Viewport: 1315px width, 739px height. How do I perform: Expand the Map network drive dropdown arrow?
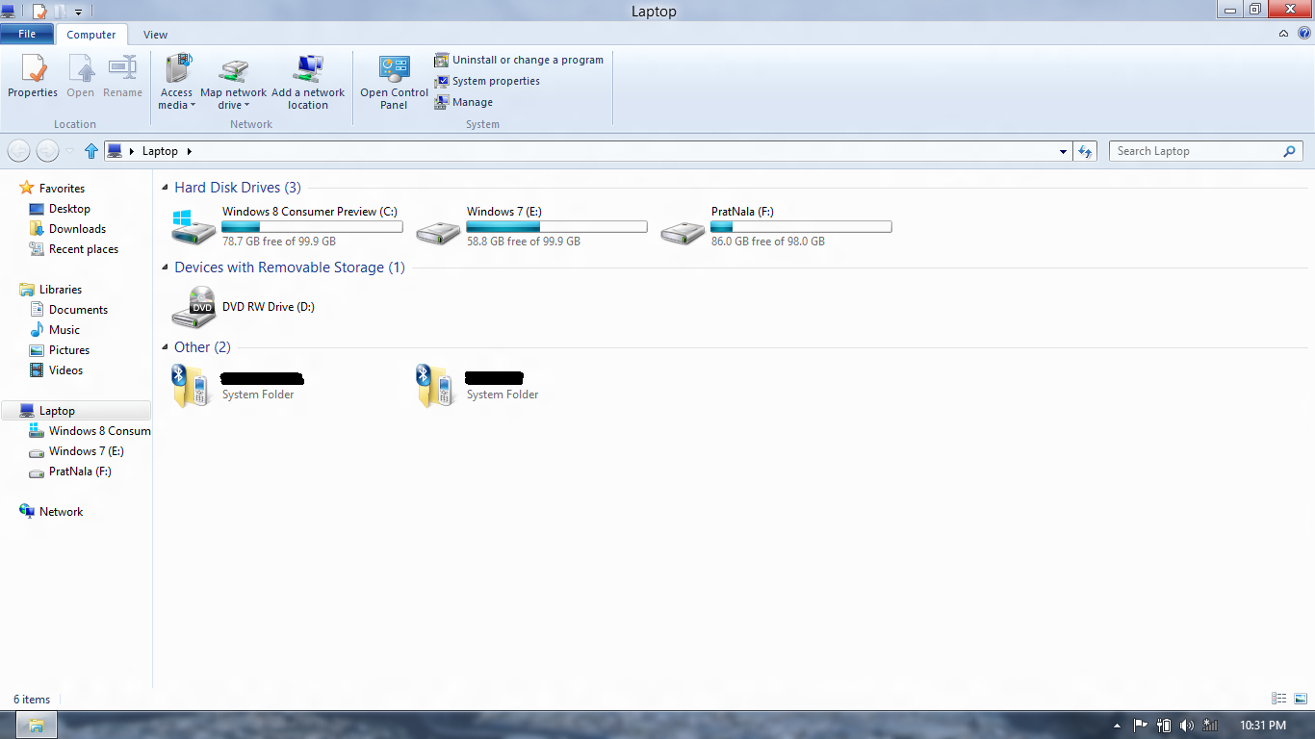(246, 106)
